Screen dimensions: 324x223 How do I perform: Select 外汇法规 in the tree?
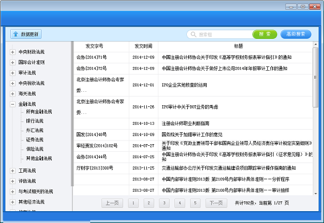35,131
